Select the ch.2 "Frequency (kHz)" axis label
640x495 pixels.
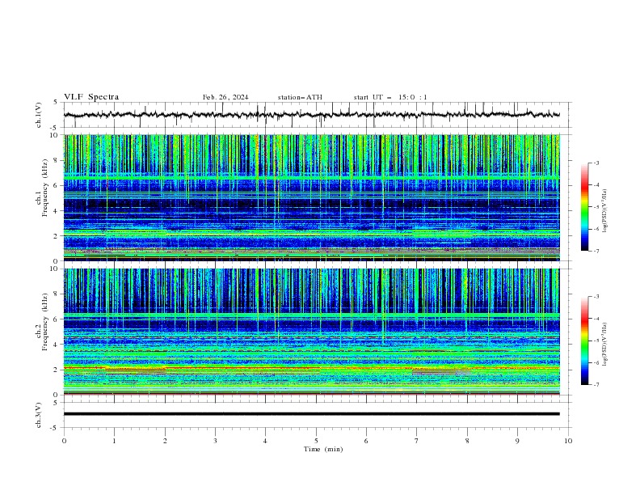pos(45,321)
